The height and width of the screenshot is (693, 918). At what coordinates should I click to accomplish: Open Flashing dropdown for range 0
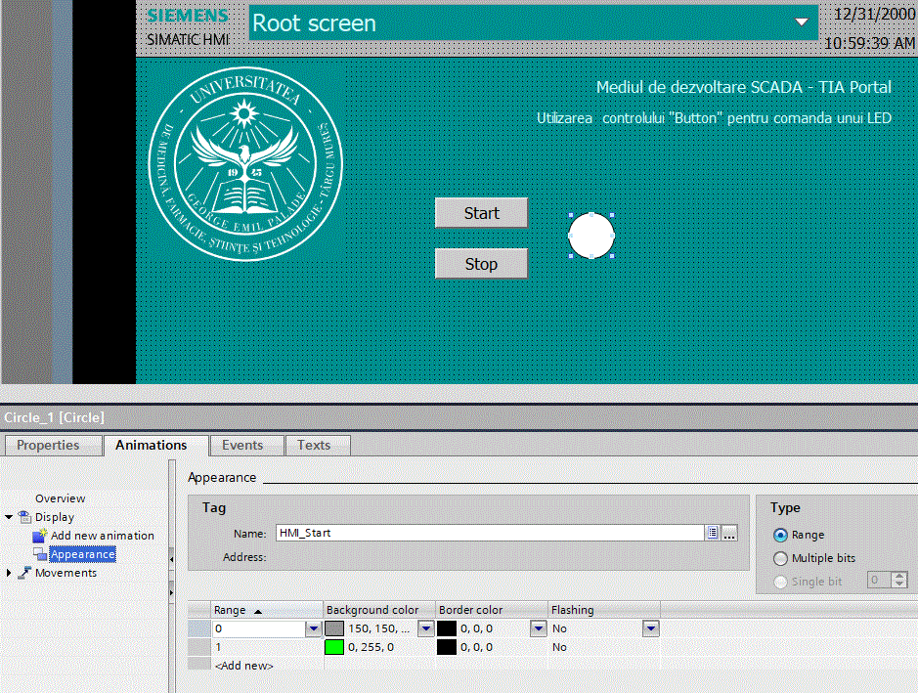tap(650, 628)
